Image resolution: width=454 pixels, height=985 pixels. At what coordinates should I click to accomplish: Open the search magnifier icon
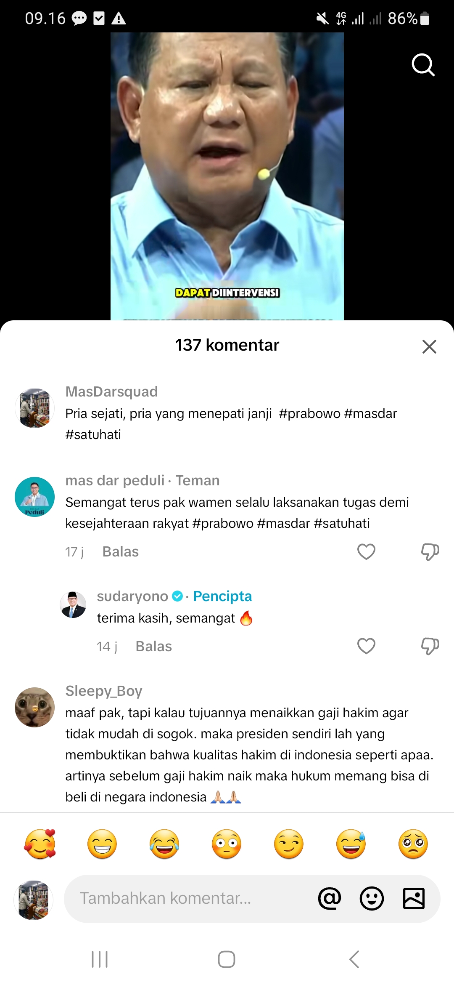tap(423, 65)
